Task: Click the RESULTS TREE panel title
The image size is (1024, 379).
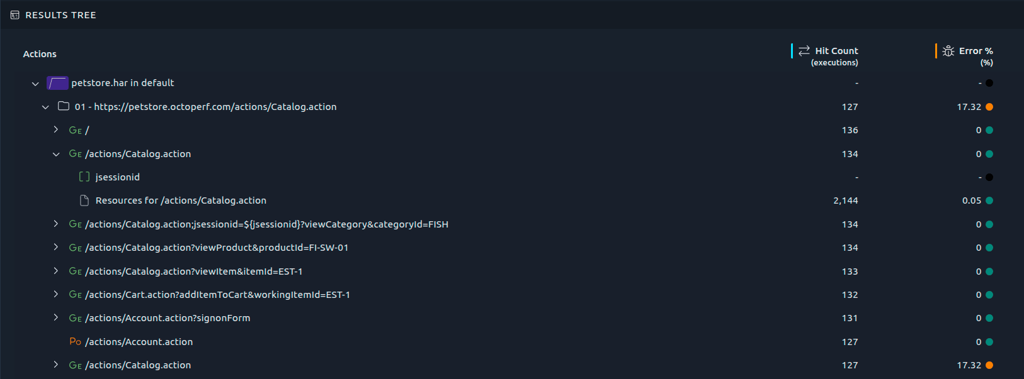Action: pos(60,15)
